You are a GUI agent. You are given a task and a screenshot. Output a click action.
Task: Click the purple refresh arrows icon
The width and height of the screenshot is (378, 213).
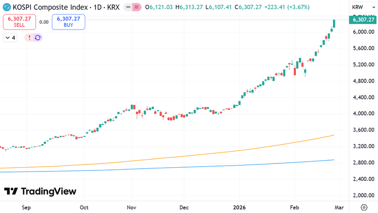click(x=38, y=38)
